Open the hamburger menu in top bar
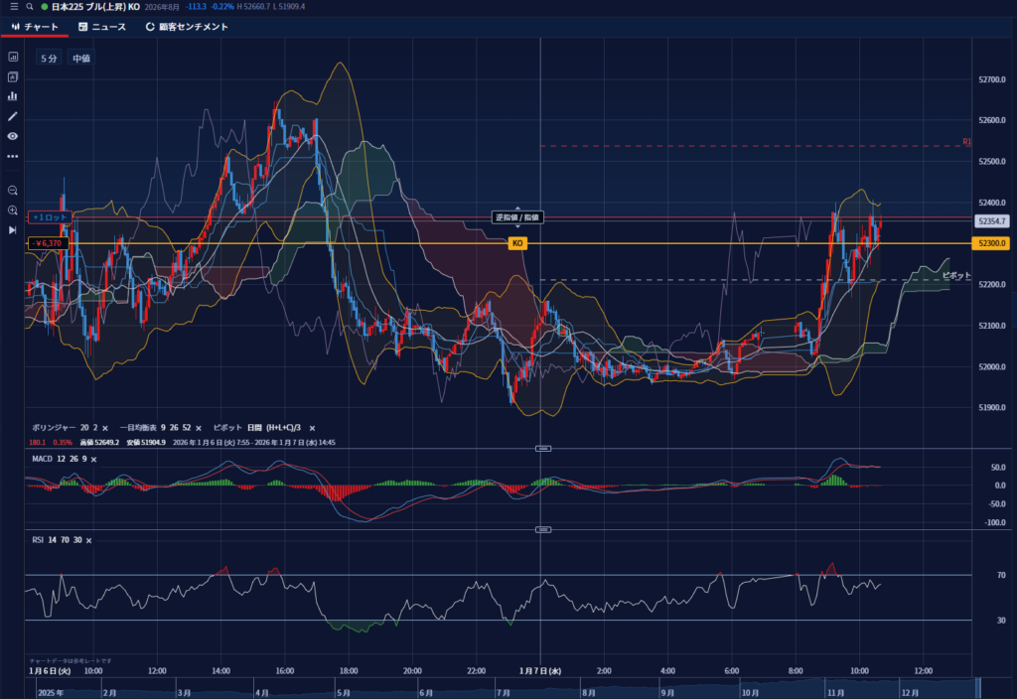The width and height of the screenshot is (1017, 699). (13, 7)
